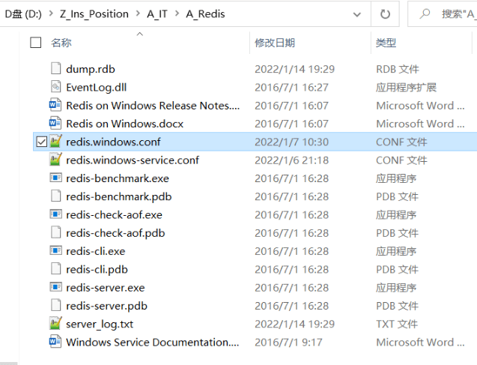Select the redis-cli.exe file name
Screen dimensions: 477x365
point(96,251)
